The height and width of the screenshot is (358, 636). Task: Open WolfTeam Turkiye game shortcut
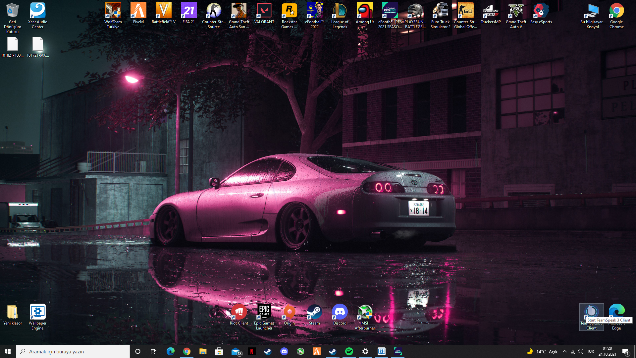(x=113, y=16)
